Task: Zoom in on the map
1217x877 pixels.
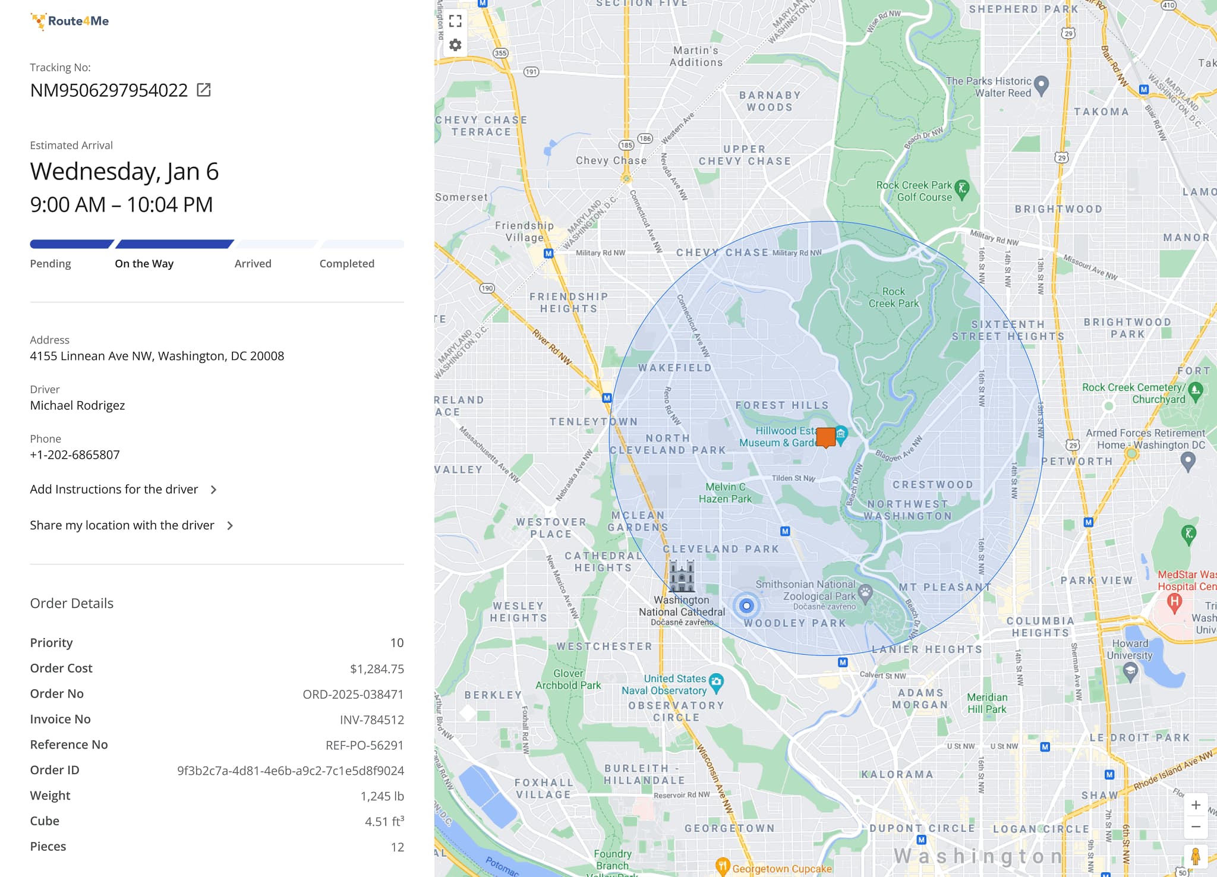Action: pyautogui.click(x=1196, y=805)
